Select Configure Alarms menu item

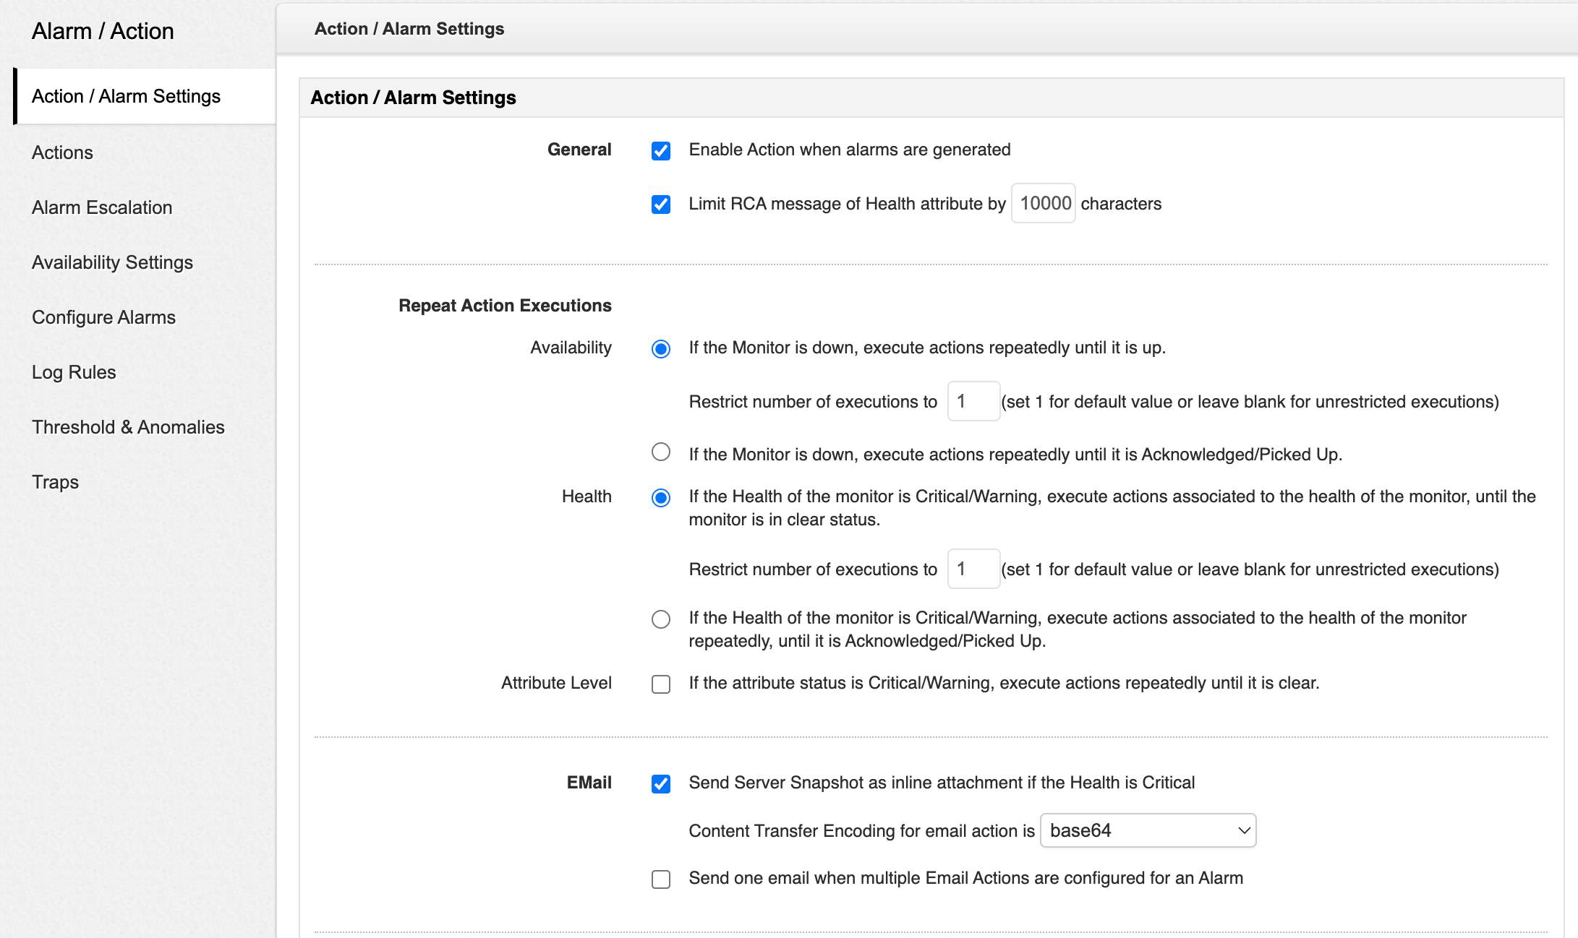click(x=103, y=317)
